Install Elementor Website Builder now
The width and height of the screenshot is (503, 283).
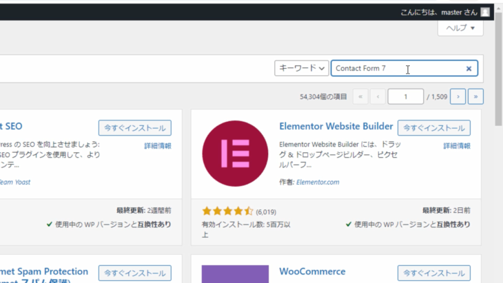(x=434, y=128)
